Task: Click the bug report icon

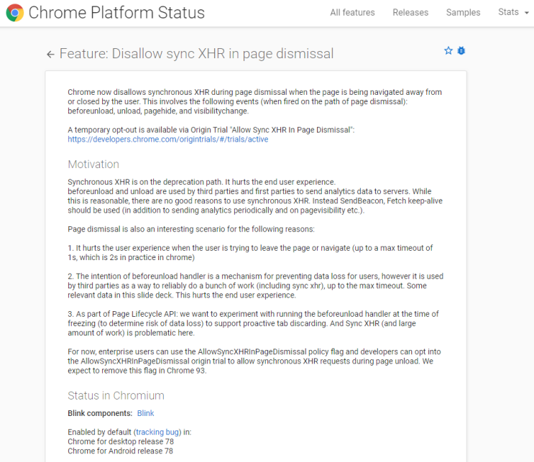Action: click(461, 51)
